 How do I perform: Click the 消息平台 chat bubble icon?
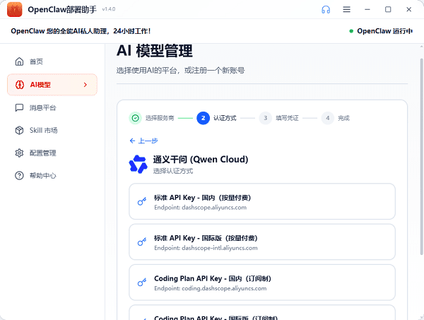tap(19, 107)
